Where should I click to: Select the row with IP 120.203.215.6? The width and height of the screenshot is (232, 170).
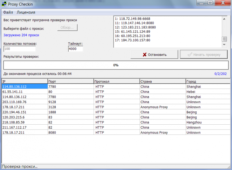(x=116, y=117)
